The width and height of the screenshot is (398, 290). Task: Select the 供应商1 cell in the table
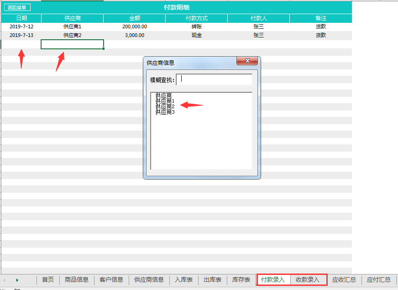pos(72,26)
